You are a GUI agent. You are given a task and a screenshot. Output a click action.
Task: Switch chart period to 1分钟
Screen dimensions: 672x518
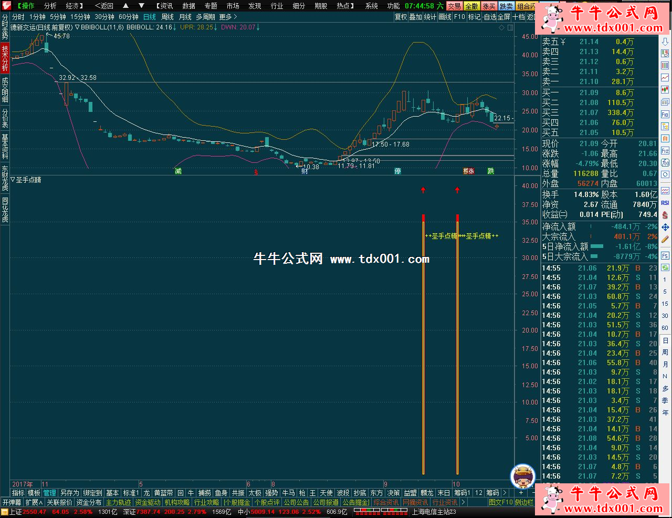click(37, 17)
